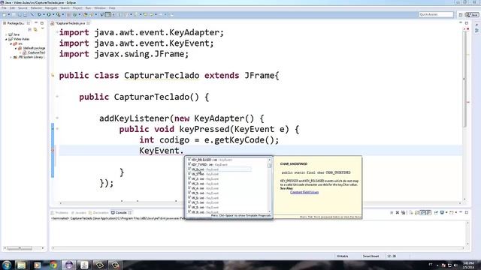
Task: Open File Explorer from the taskbar
Action: pos(21,265)
